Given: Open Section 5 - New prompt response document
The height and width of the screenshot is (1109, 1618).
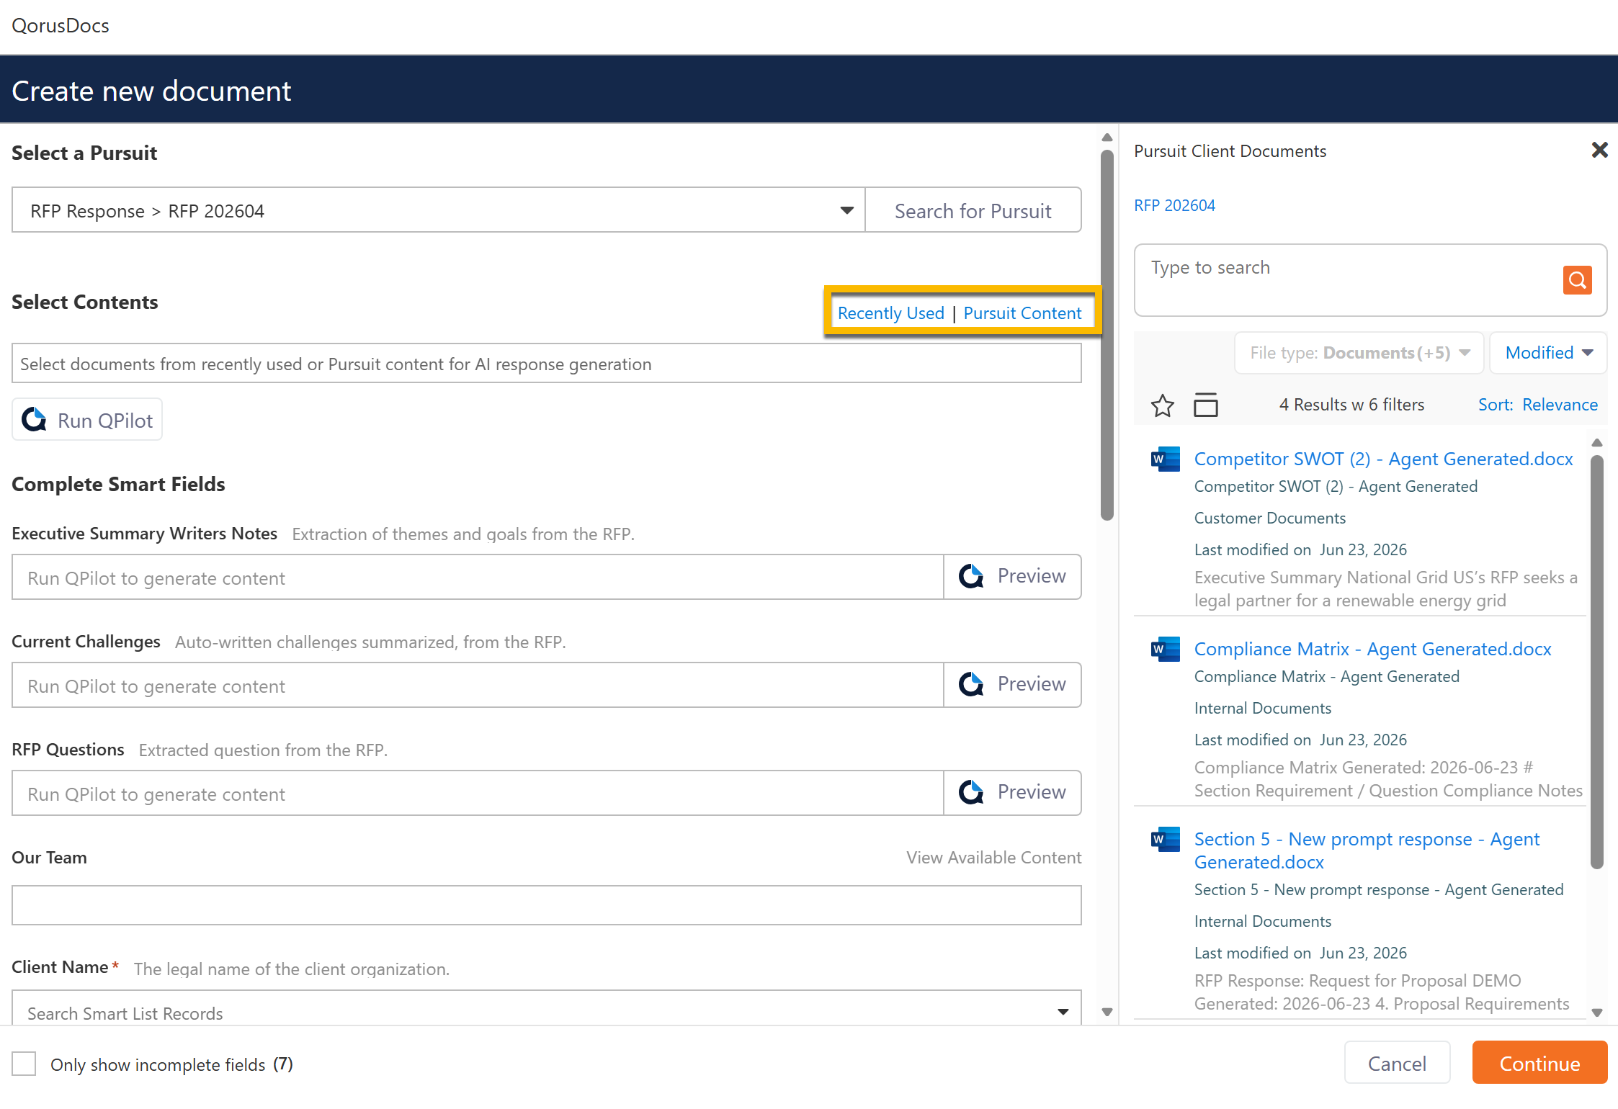Looking at the screenshot, I should click(x=1367, y=850).
